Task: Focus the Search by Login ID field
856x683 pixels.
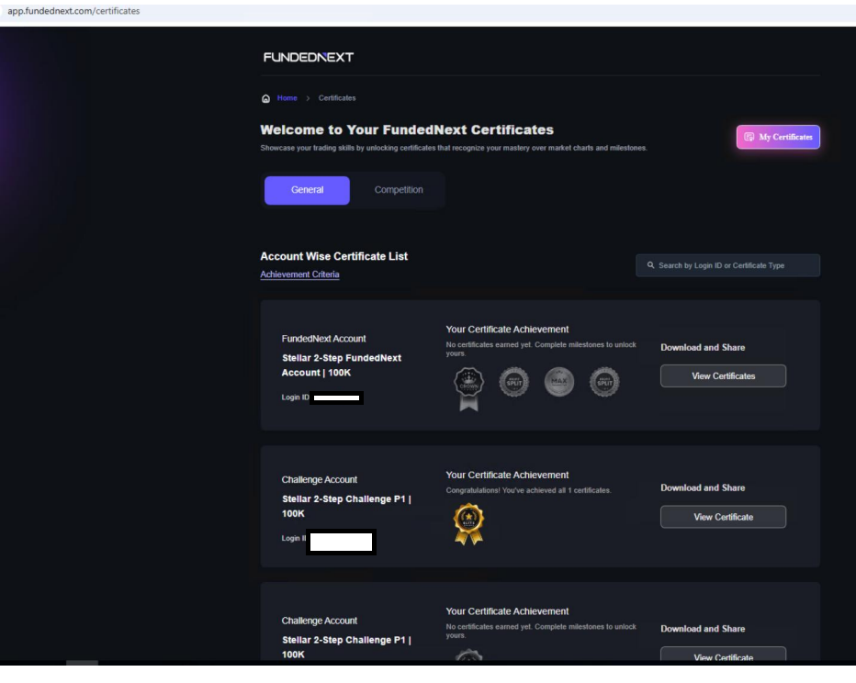Action: tap(735, 266)
